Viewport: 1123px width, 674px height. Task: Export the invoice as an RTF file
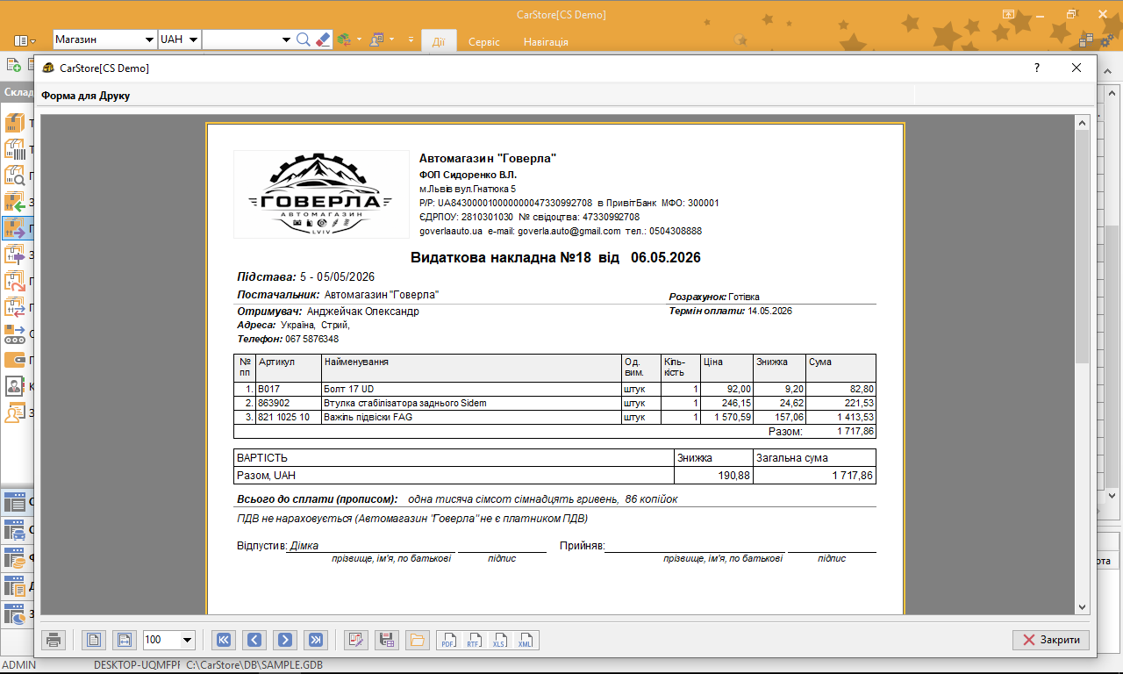tap(475, 640)
